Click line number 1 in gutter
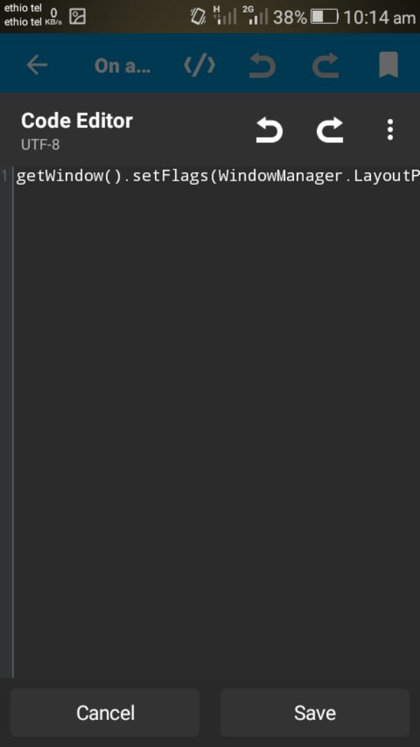This screenshot has height=747, width=420. coord(4,176)
